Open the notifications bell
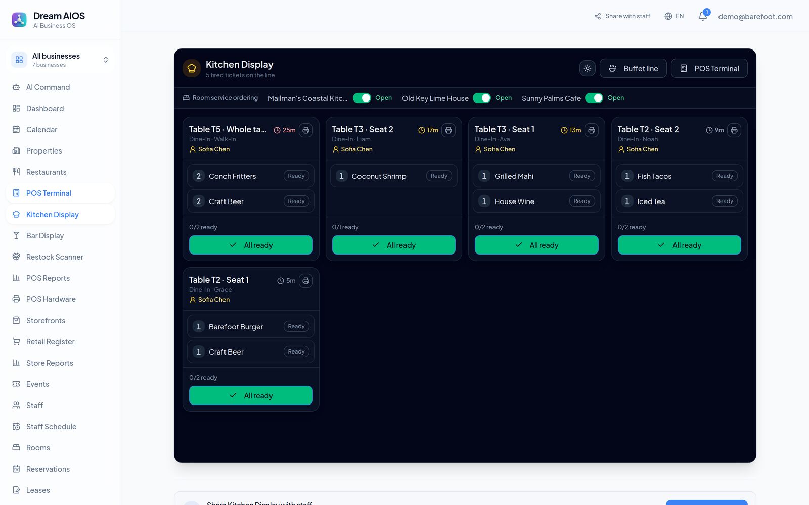Viewport: 809px width, 505px height. point(703,16)
